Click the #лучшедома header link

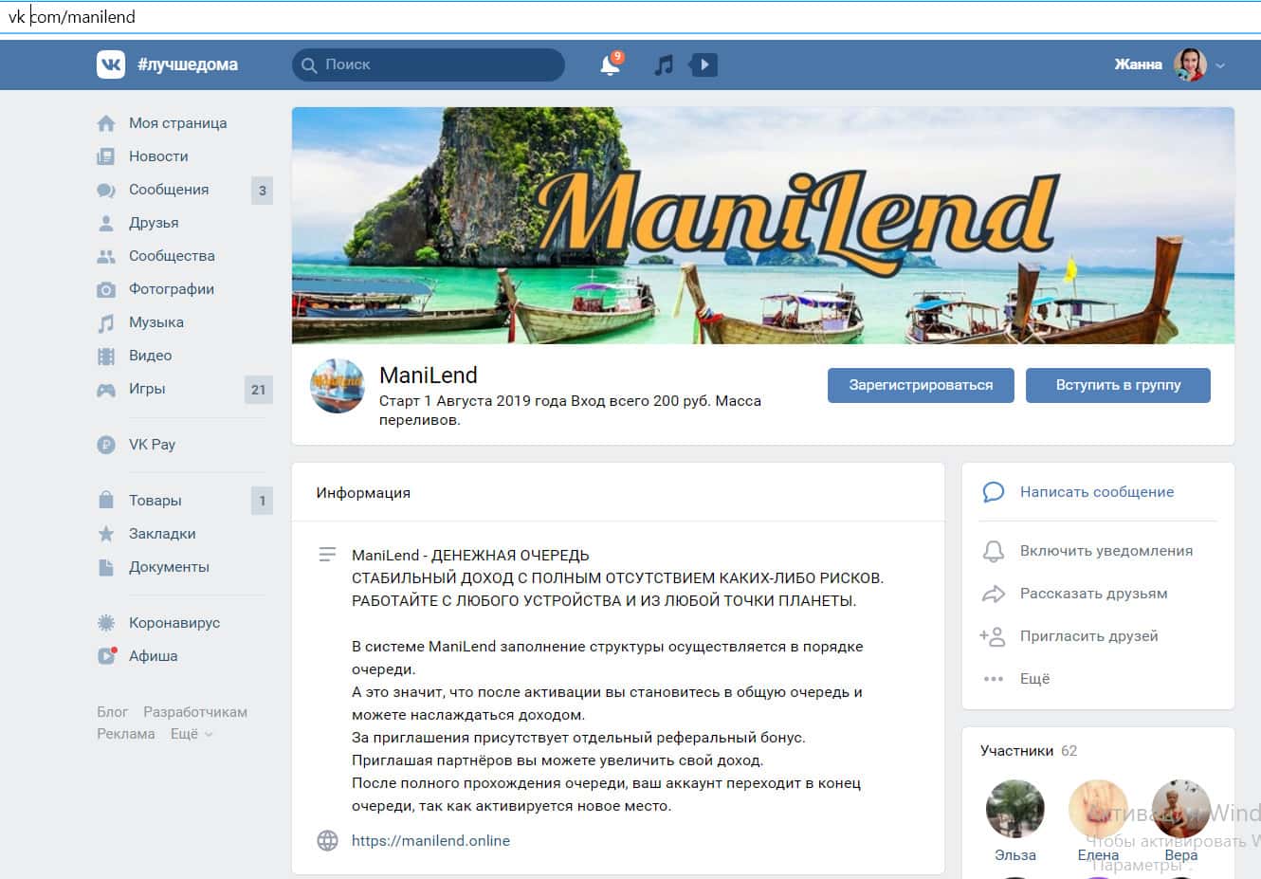coord(188,64)
